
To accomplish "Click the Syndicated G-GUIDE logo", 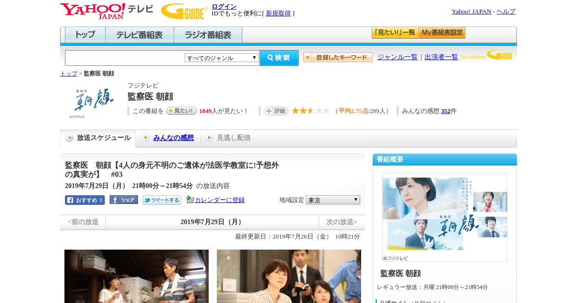I will [x=487, y=55].
